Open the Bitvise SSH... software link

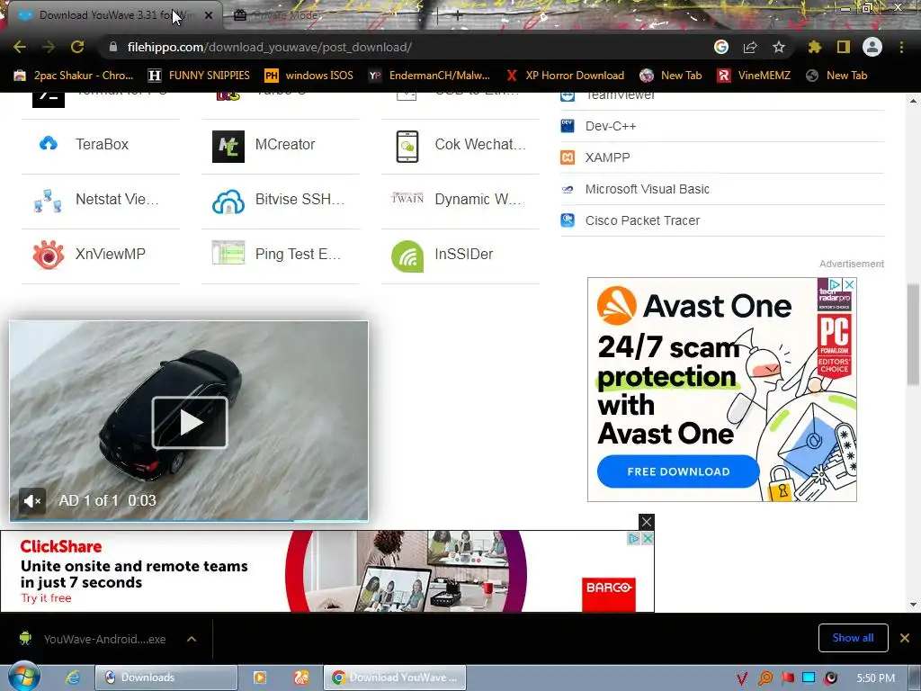point(300,199)
